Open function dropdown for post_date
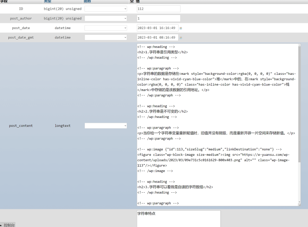Image resolution: width=308 pixels, height=227 pixels. pos(106,28)
